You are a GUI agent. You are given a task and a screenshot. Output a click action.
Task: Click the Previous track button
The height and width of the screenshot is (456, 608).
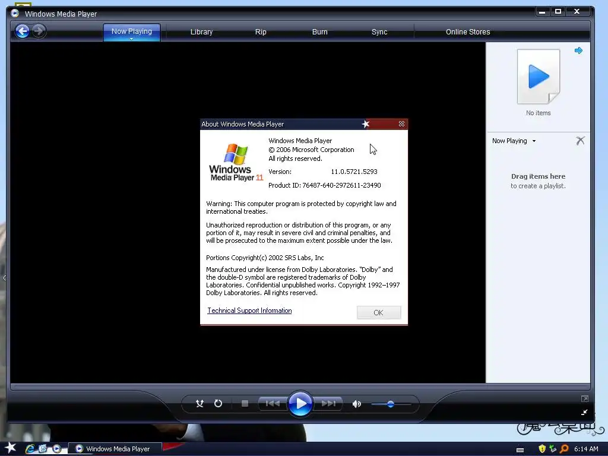[273, 404]
